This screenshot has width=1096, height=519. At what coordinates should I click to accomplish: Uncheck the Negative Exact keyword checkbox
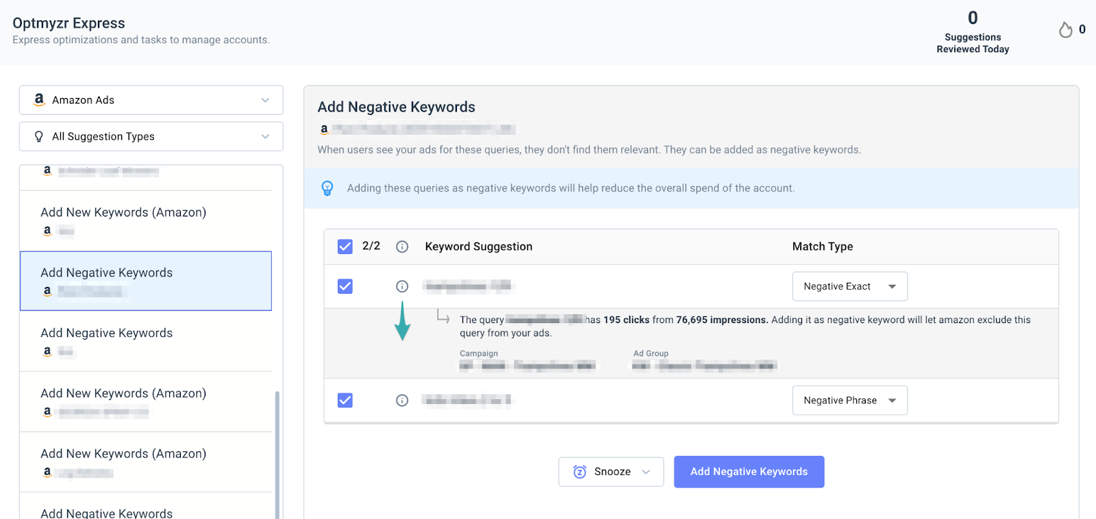(345, 286)
